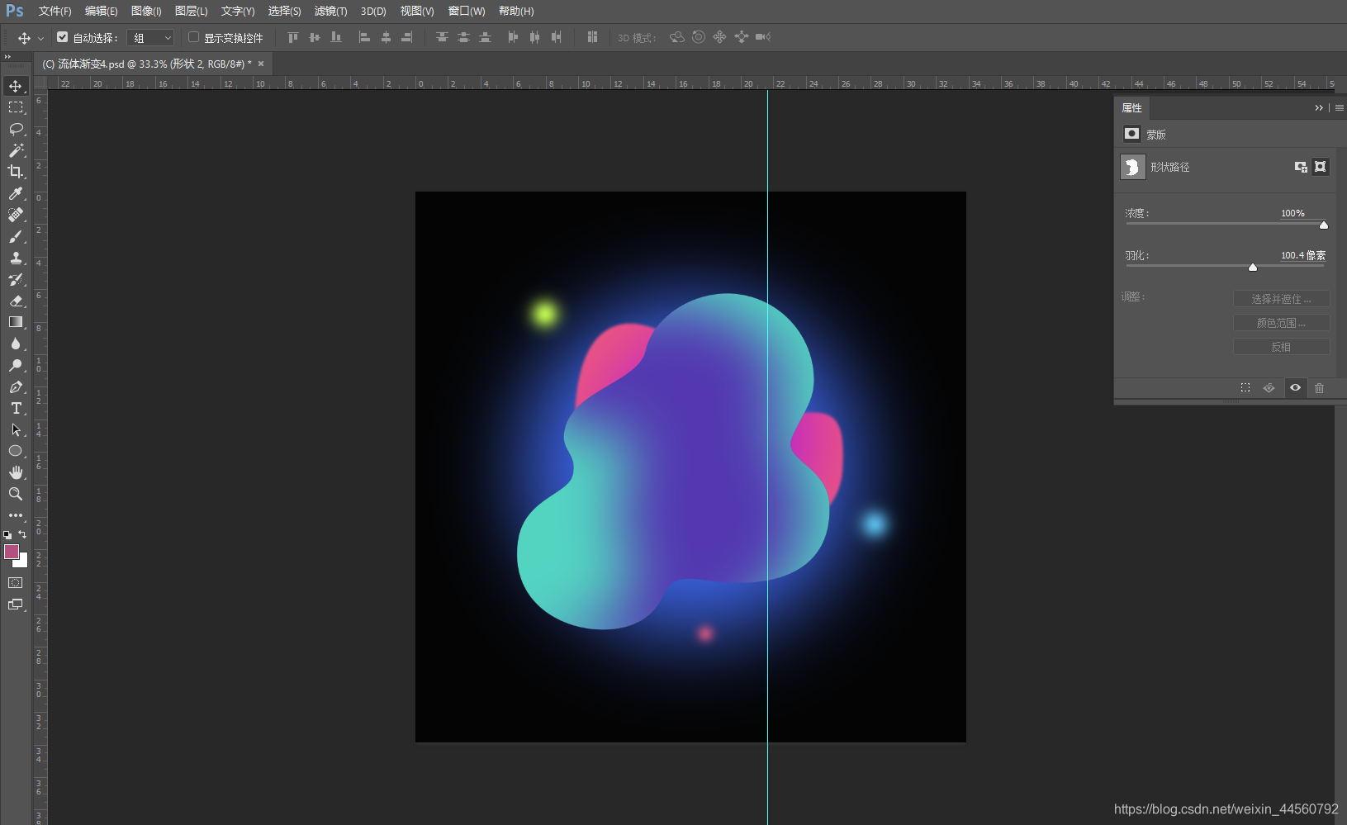The height and width of the screenshot is (825, 1347).
Task: Toggle mask visibility eye icon in 属性 panel
Action: [1295, 387]
